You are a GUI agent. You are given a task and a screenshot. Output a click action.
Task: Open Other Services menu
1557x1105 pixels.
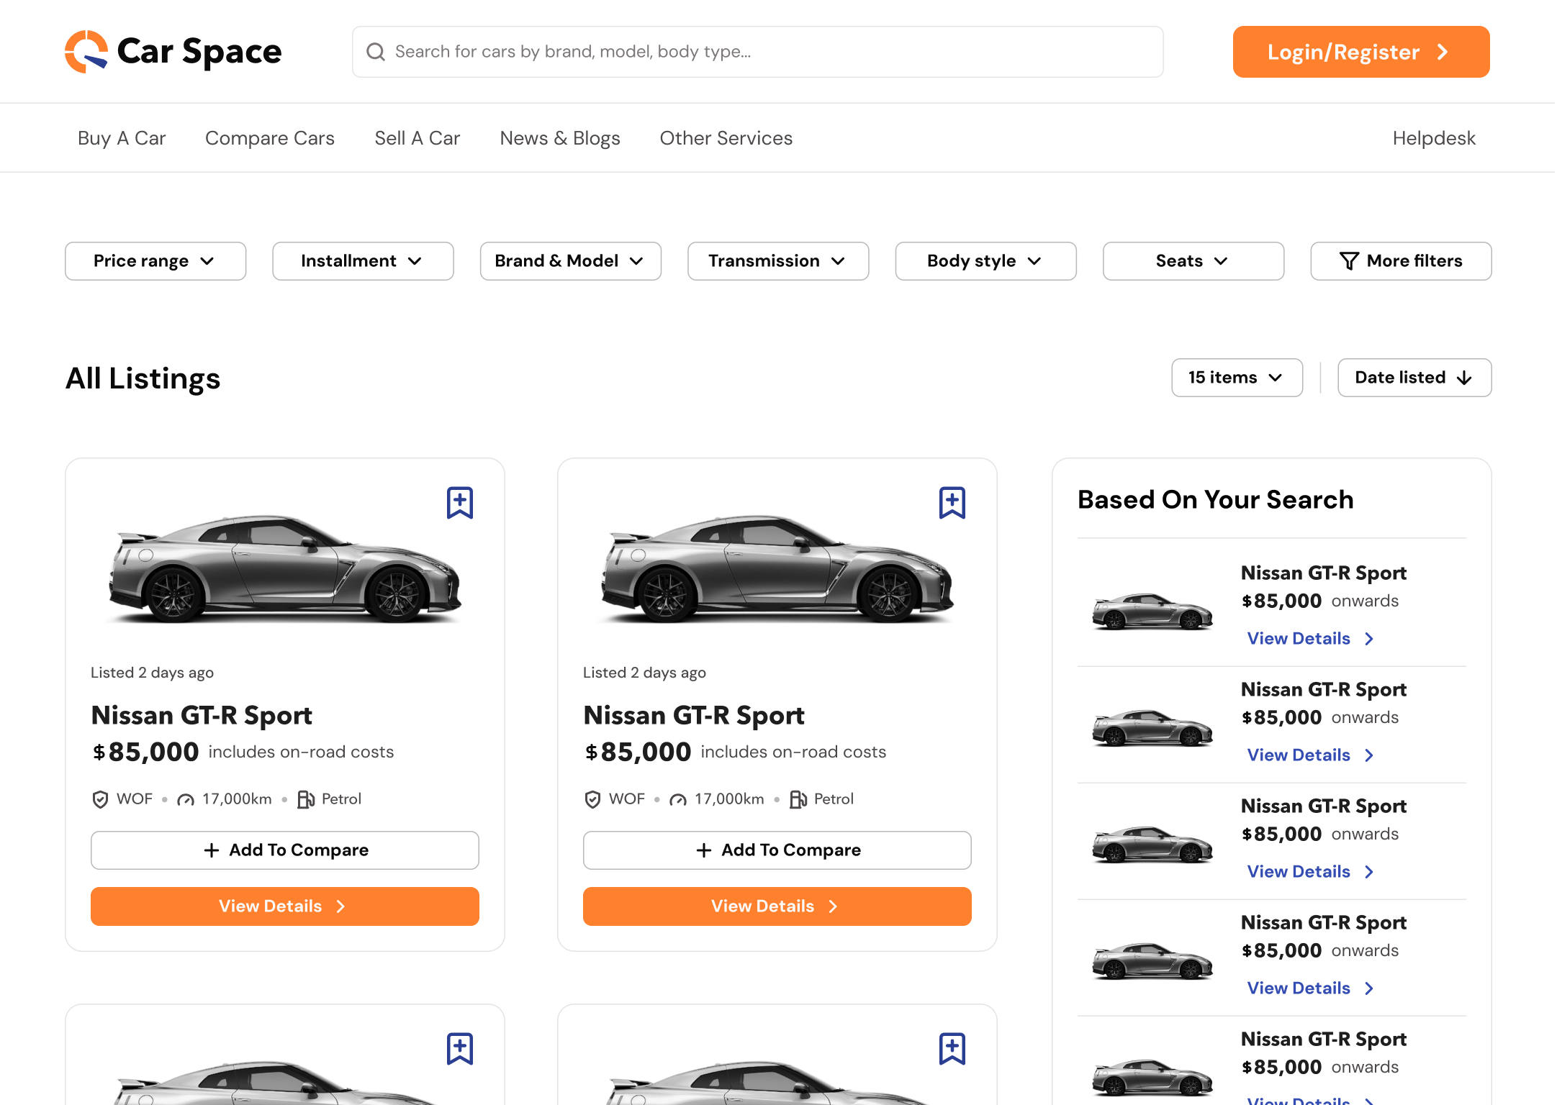726,138
